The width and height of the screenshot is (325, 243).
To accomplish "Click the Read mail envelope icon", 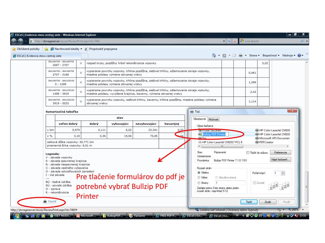I will click(x=234, y=55).
